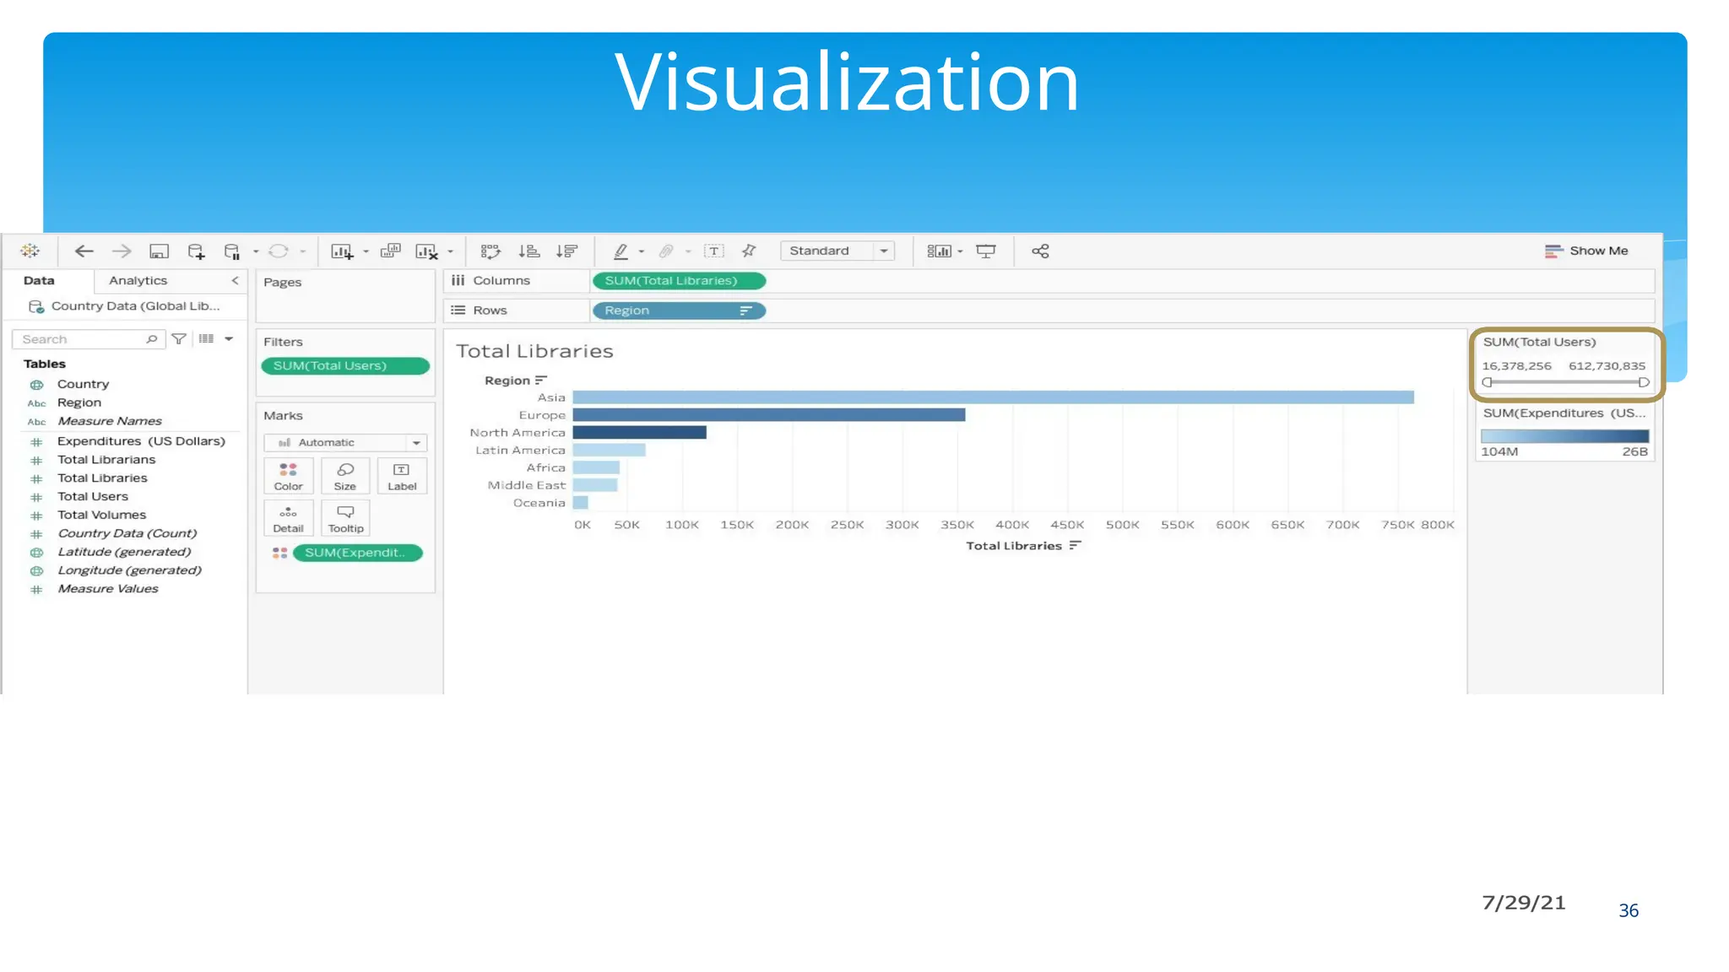
Task: Click the SUM(Expendit.. color pill in Marks
Action: pos(358,553)
